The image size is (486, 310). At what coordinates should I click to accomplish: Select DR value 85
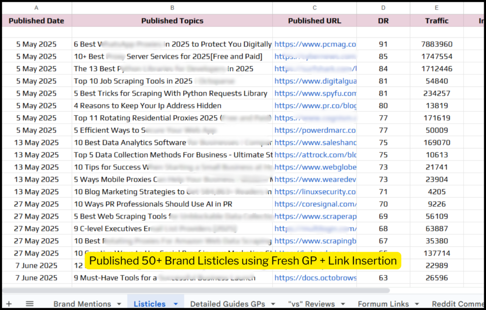click(x=383, y=56)
